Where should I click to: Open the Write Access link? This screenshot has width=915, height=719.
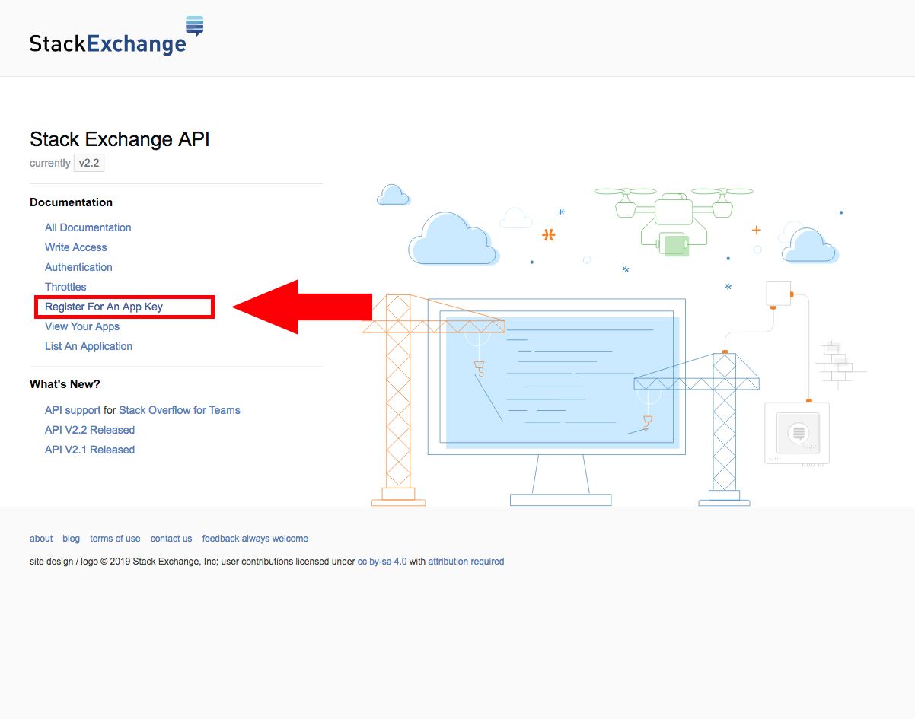pos(75,247)
